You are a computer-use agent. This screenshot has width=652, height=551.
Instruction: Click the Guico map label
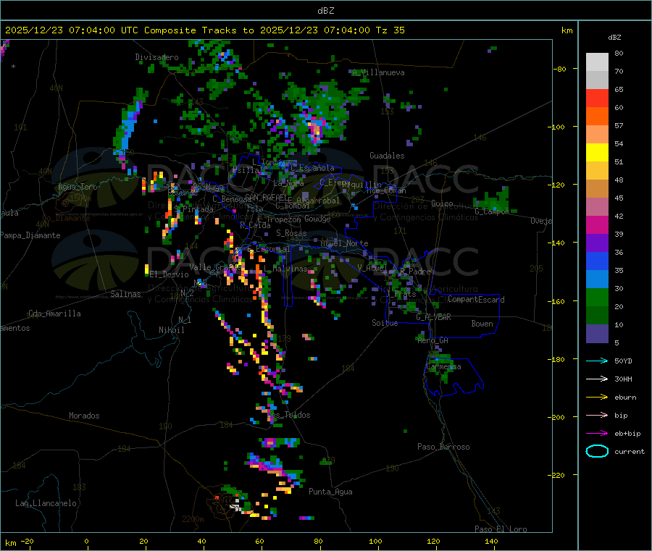442,204
